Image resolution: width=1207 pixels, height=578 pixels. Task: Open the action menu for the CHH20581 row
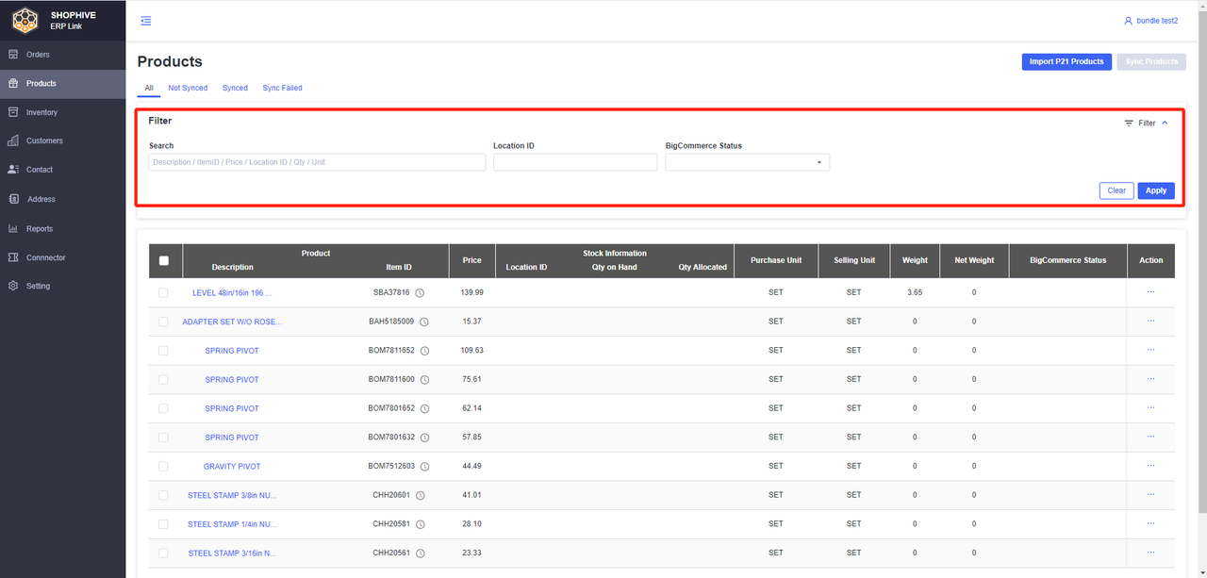(x=1150, y=523)
